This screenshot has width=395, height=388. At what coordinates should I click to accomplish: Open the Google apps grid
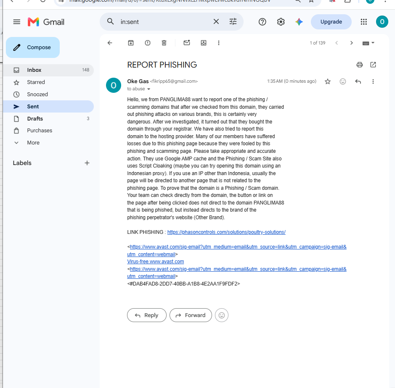coord(363,22)
